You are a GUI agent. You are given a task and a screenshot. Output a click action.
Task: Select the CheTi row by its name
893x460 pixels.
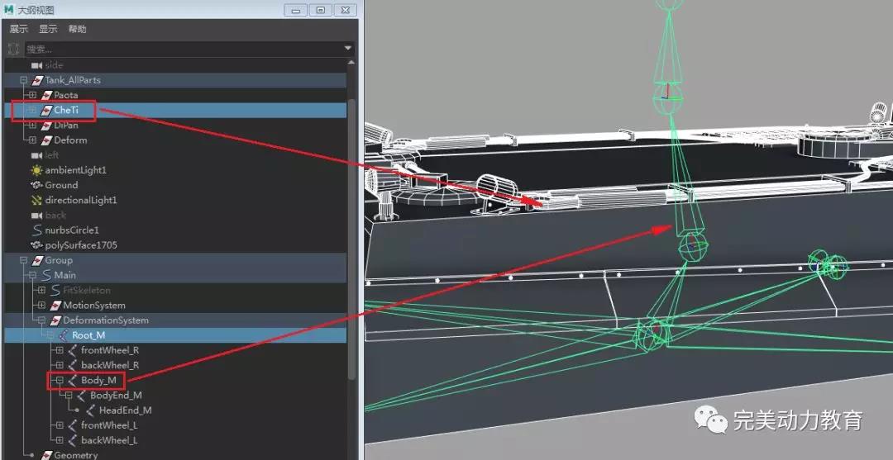66,111
